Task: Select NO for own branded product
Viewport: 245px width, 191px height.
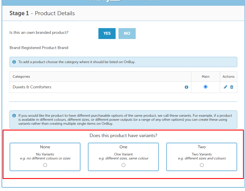Action: [127, 34]
